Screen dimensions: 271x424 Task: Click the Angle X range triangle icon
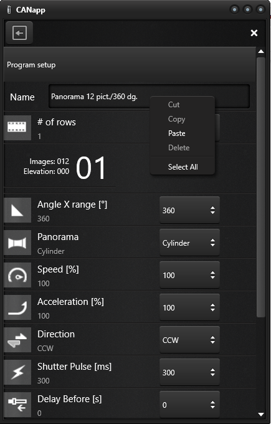click(17, 210)
